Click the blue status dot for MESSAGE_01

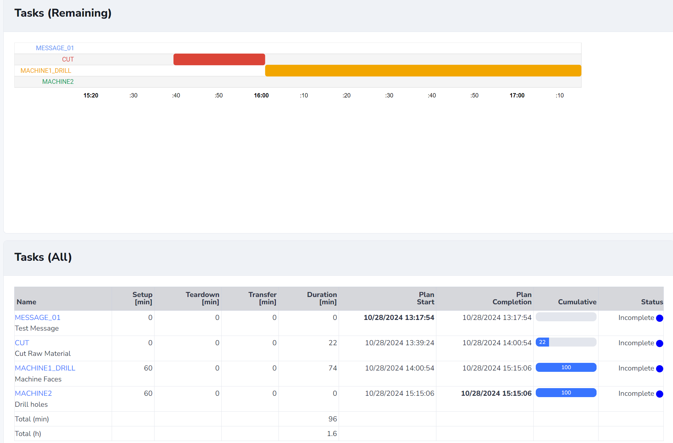(x=660, y=318)
